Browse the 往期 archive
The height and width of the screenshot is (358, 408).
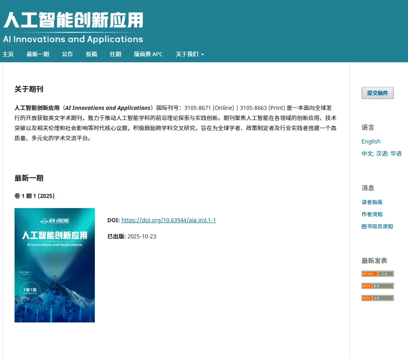[115, 54]
